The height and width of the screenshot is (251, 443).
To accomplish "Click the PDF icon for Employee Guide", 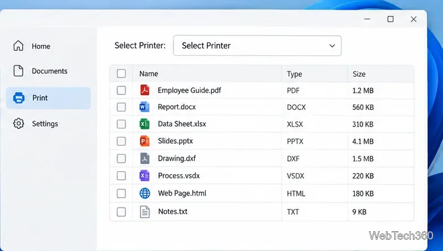I will [144, 90].
